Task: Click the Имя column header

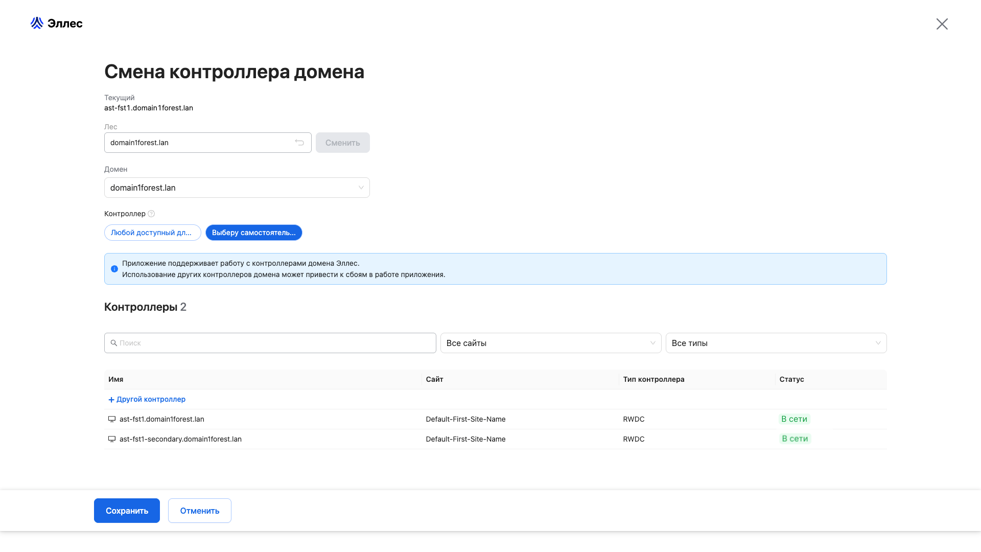Action: (x=116, y=379)
